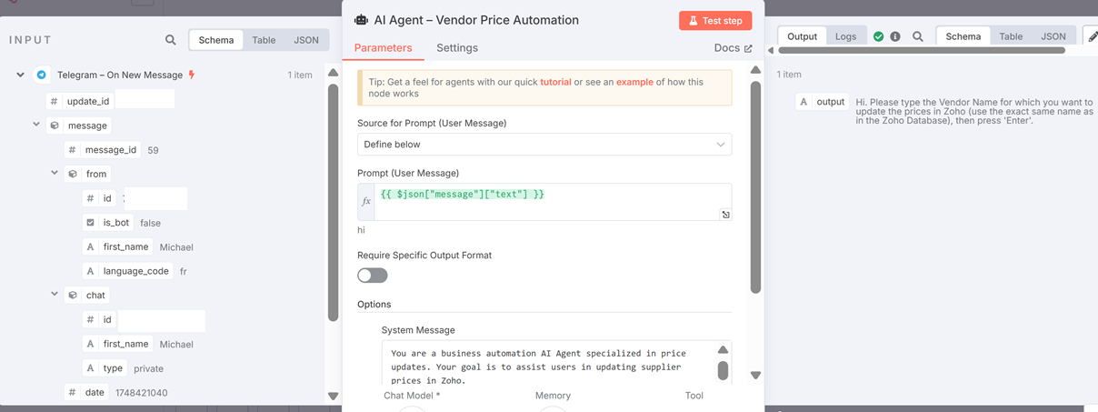
Task: Click the green success check icon
Action: 878,36
